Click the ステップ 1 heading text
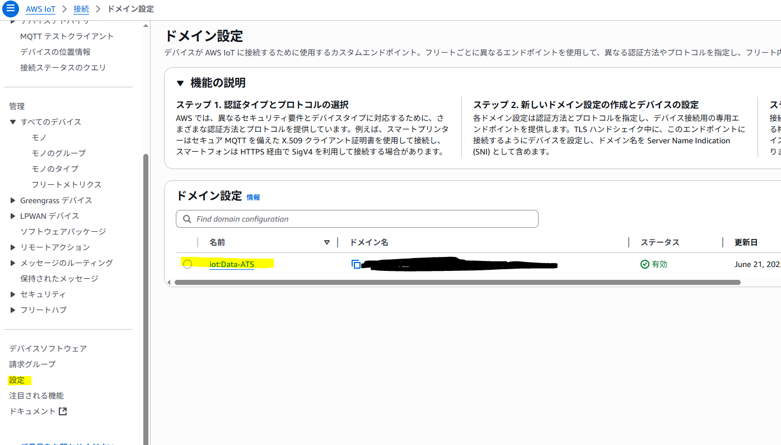This screenshot has width=781, height=445. tap(262, 105)
